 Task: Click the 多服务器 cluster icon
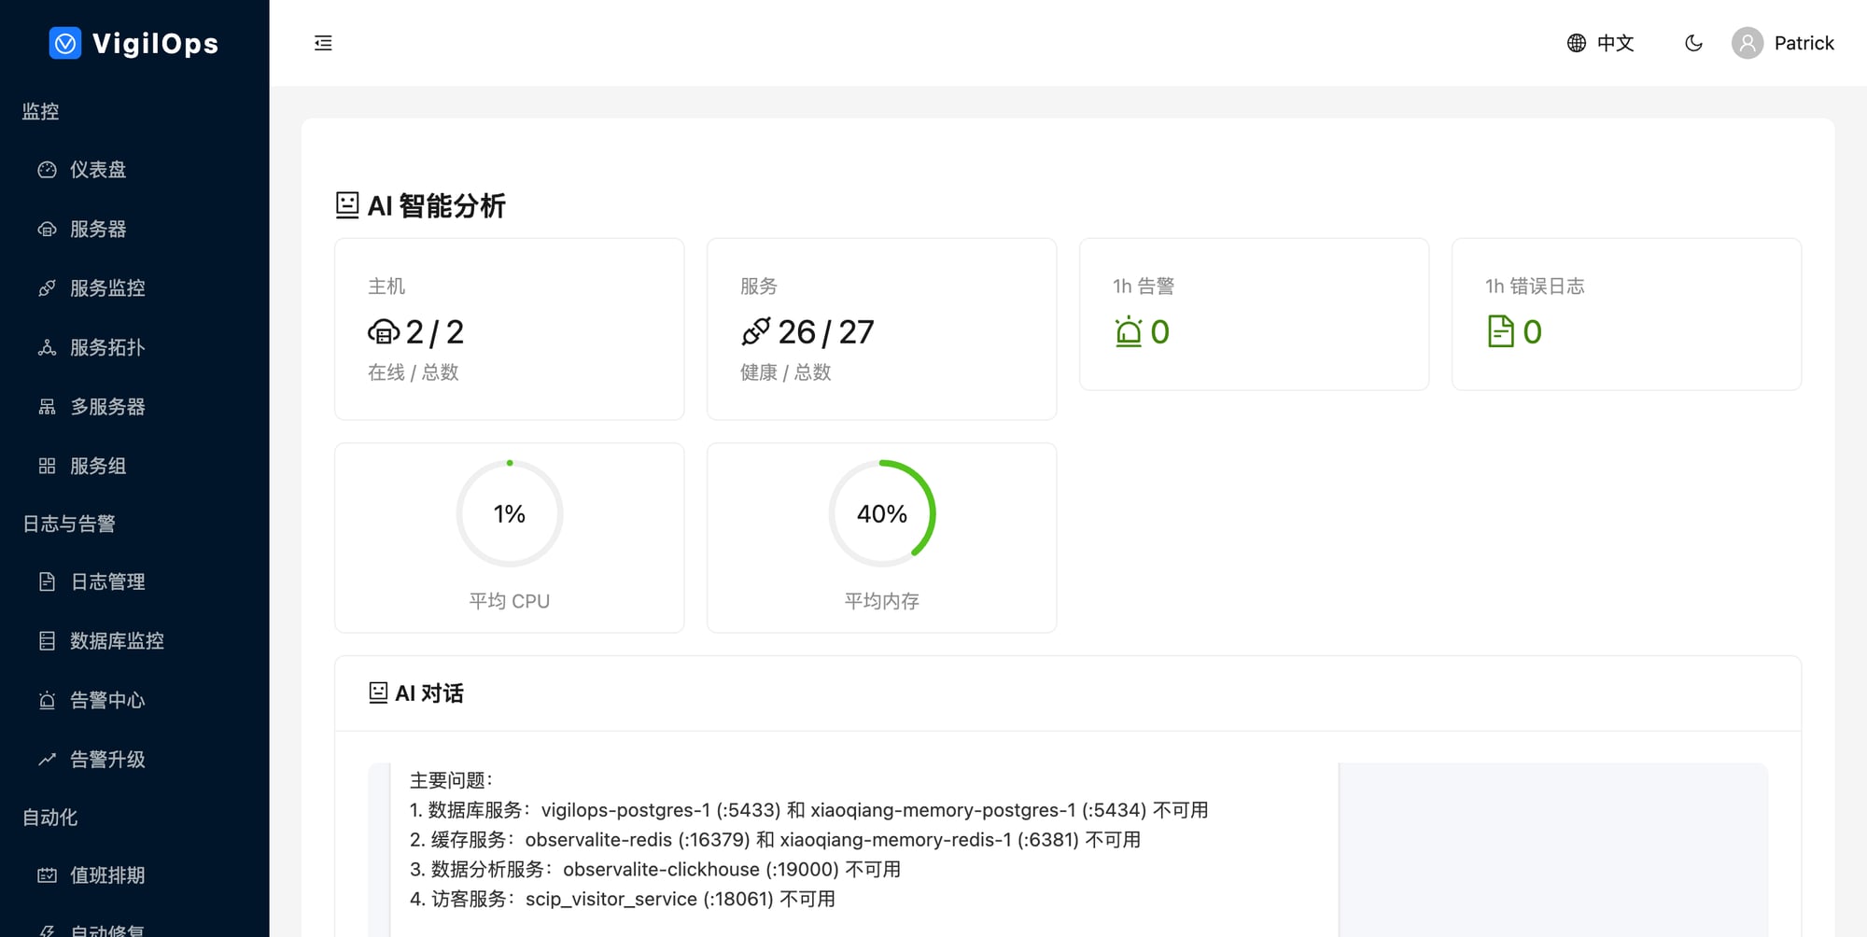pyautogui.click(x=47, y=407)
